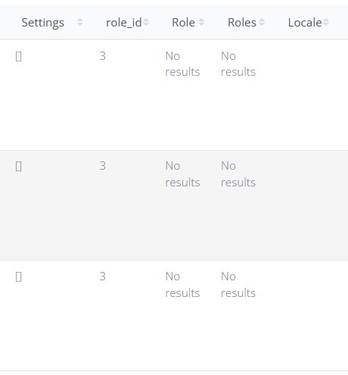The width and height of the screenshot is (348, 375).
Task: Click the Settings column header label
Action: tap(43, 23)
